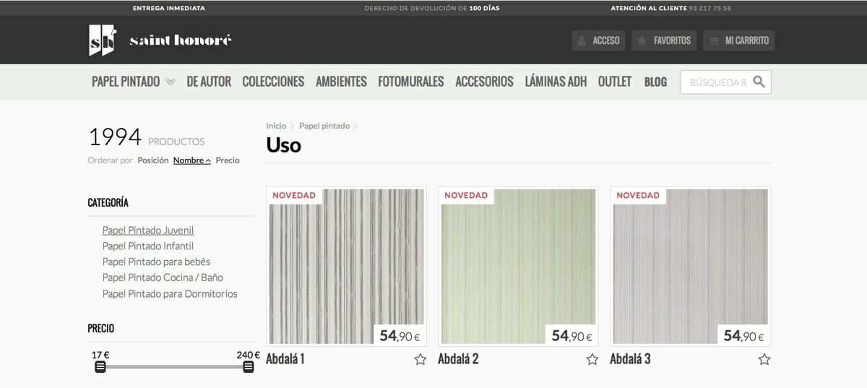
Task: Toggle favorite star for Abdalá 2
Action: tap(592, 359)
